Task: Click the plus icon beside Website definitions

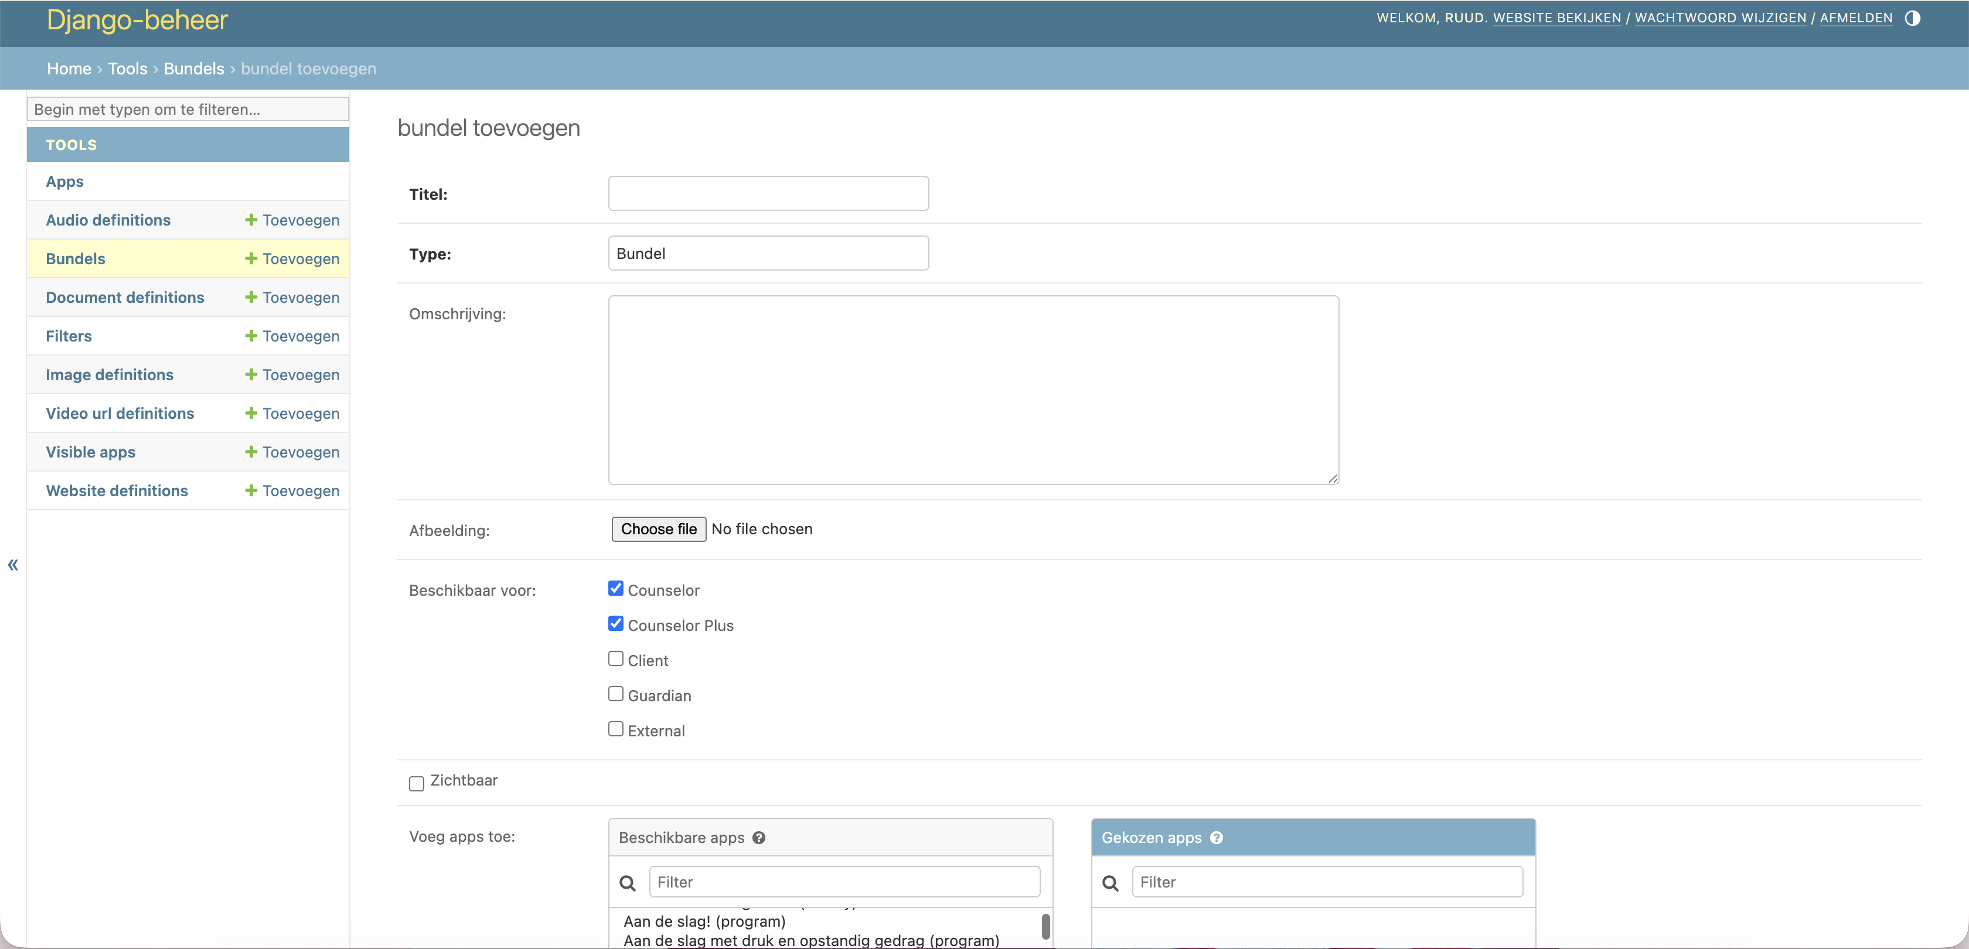Action: (251, 490)
